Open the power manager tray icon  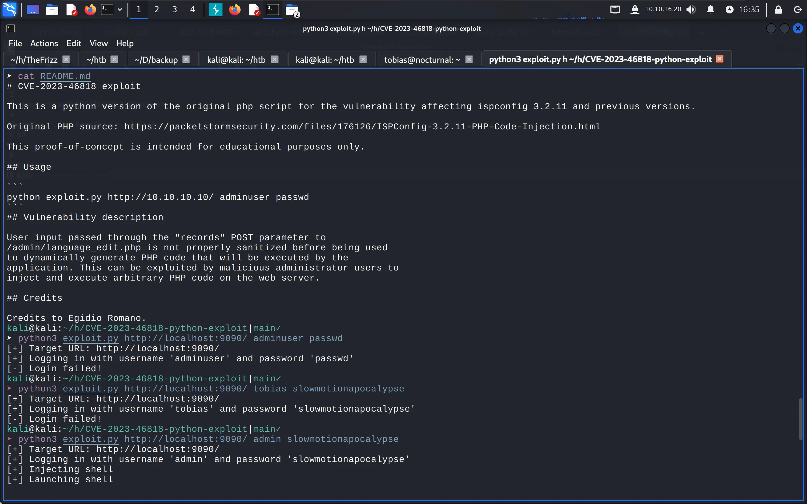730,10
